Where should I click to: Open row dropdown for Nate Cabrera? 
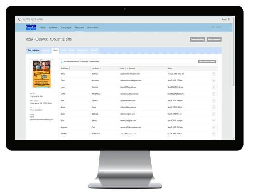(214, 100)
